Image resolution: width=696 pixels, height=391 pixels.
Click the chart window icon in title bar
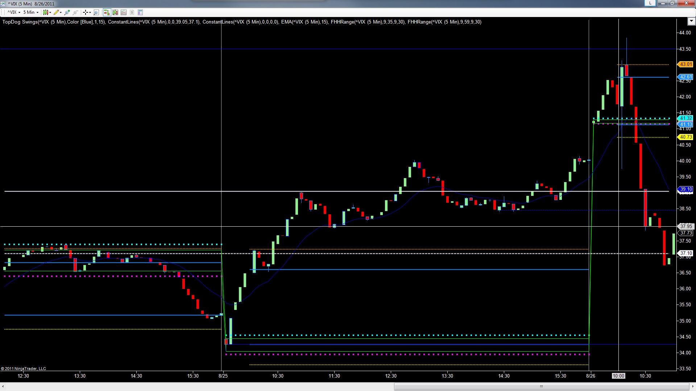point(4,4)
